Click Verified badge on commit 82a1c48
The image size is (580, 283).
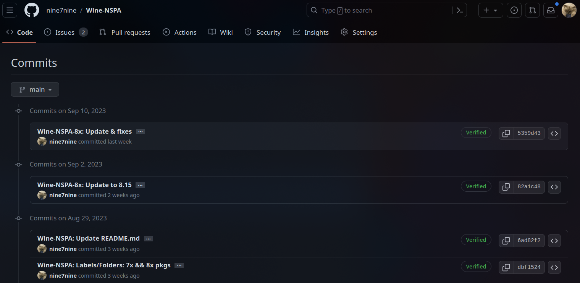(x=476, y=186)
